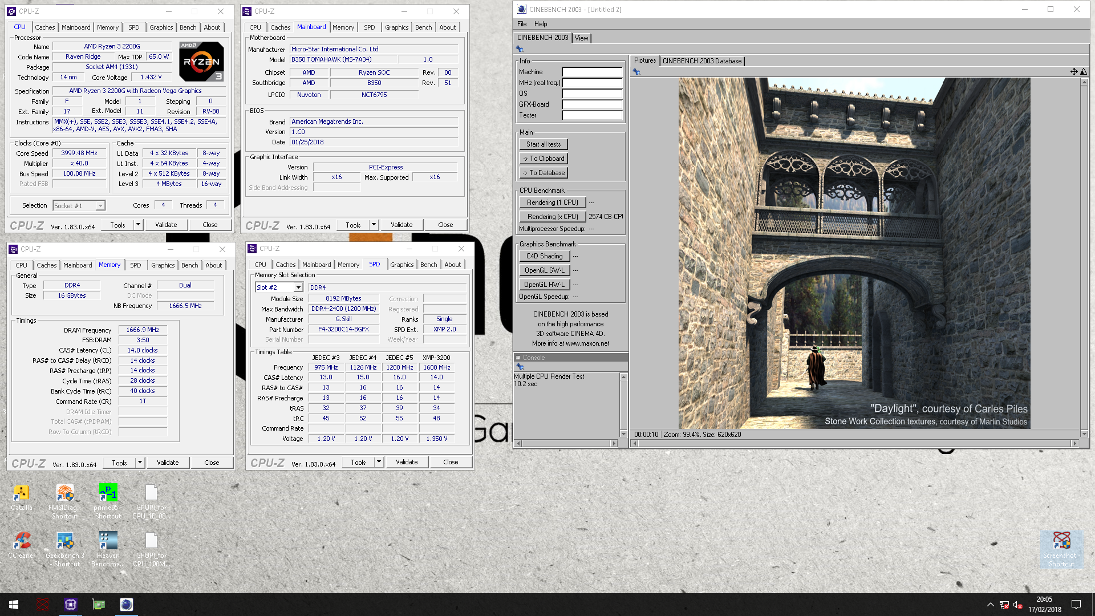Open Cinebench Help menu
The image size is (1095, 616).
point(541,24)
